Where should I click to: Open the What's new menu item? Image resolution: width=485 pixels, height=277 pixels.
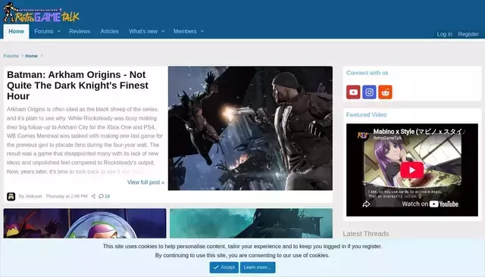pos(143,32)
